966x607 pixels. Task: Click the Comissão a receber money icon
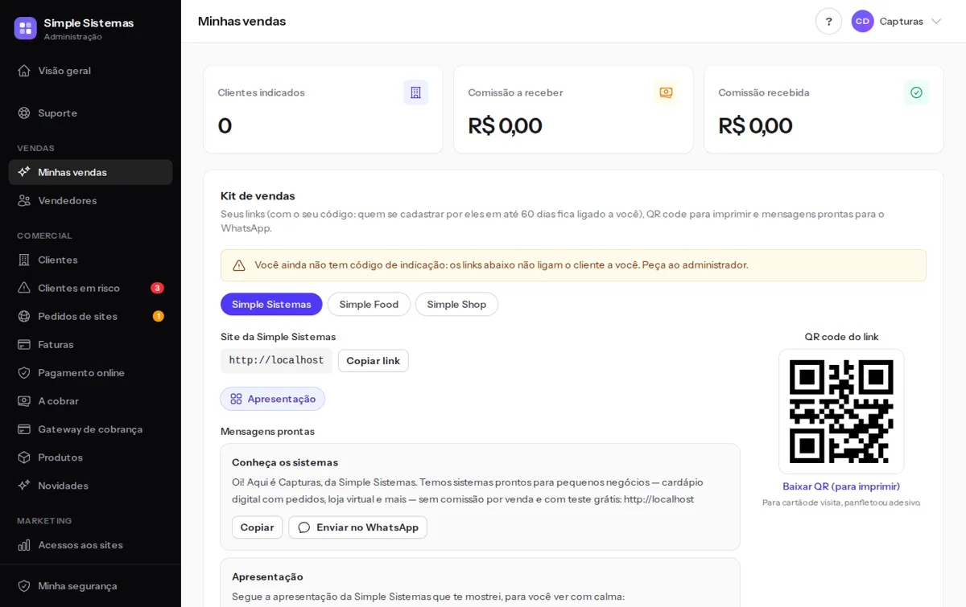[x=666, y=92]
